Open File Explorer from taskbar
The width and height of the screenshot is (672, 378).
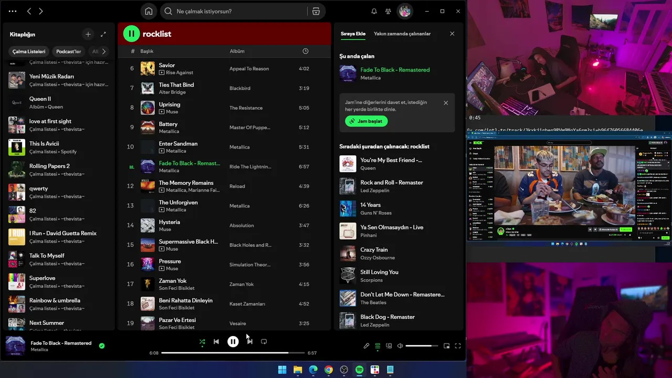(298, 370)
